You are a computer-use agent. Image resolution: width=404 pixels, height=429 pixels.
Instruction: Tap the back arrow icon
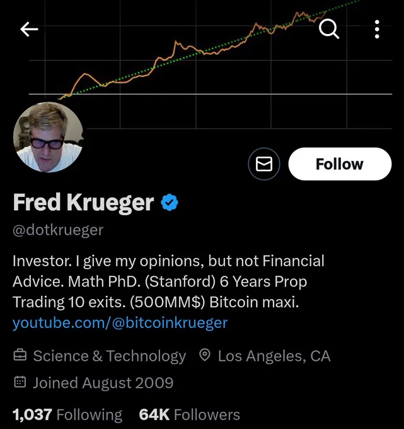[29, 29]
